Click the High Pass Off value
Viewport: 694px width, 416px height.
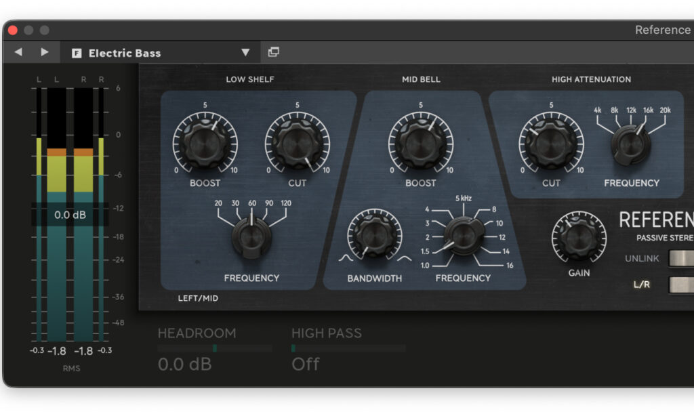click(305, 365)
